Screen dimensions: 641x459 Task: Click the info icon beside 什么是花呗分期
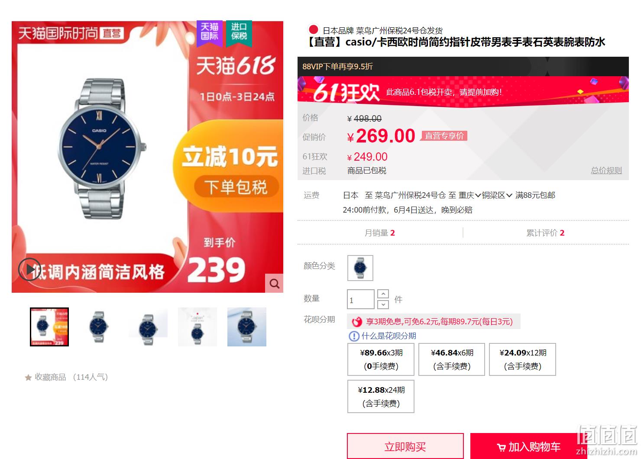354,336
